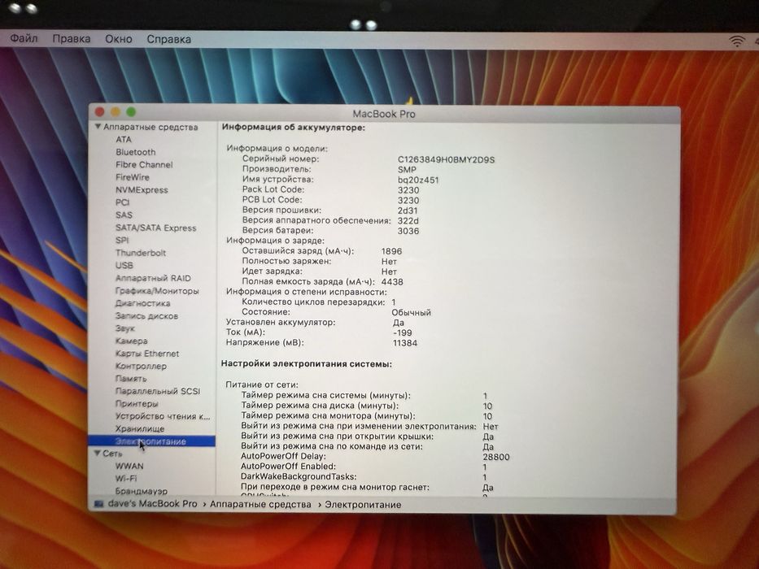The image size is (759, 569).
Task: Click the Настройки электропитания системы heading
Action: [x=307, y=363]
